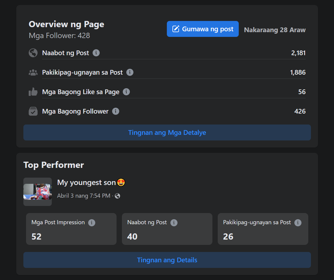The width and height of the screenshot is (334, 280).
Task: Click the checkmark box icon for new followers
Action: tap(33, 111)
